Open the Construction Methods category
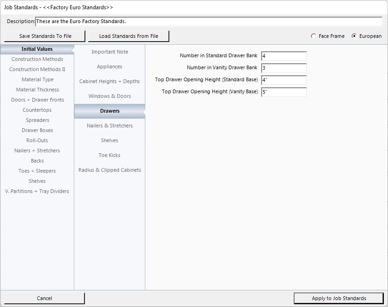 pyautogui.click(x=37, y=59)
